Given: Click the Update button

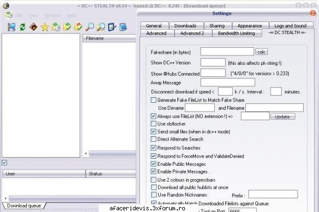Looking at the screenshot, I should (x=283, y=116).
